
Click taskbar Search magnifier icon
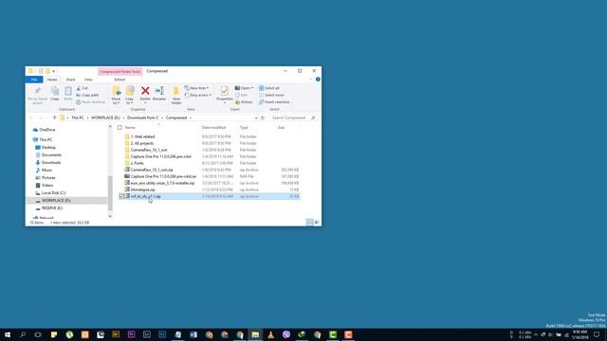pos(23,334)
